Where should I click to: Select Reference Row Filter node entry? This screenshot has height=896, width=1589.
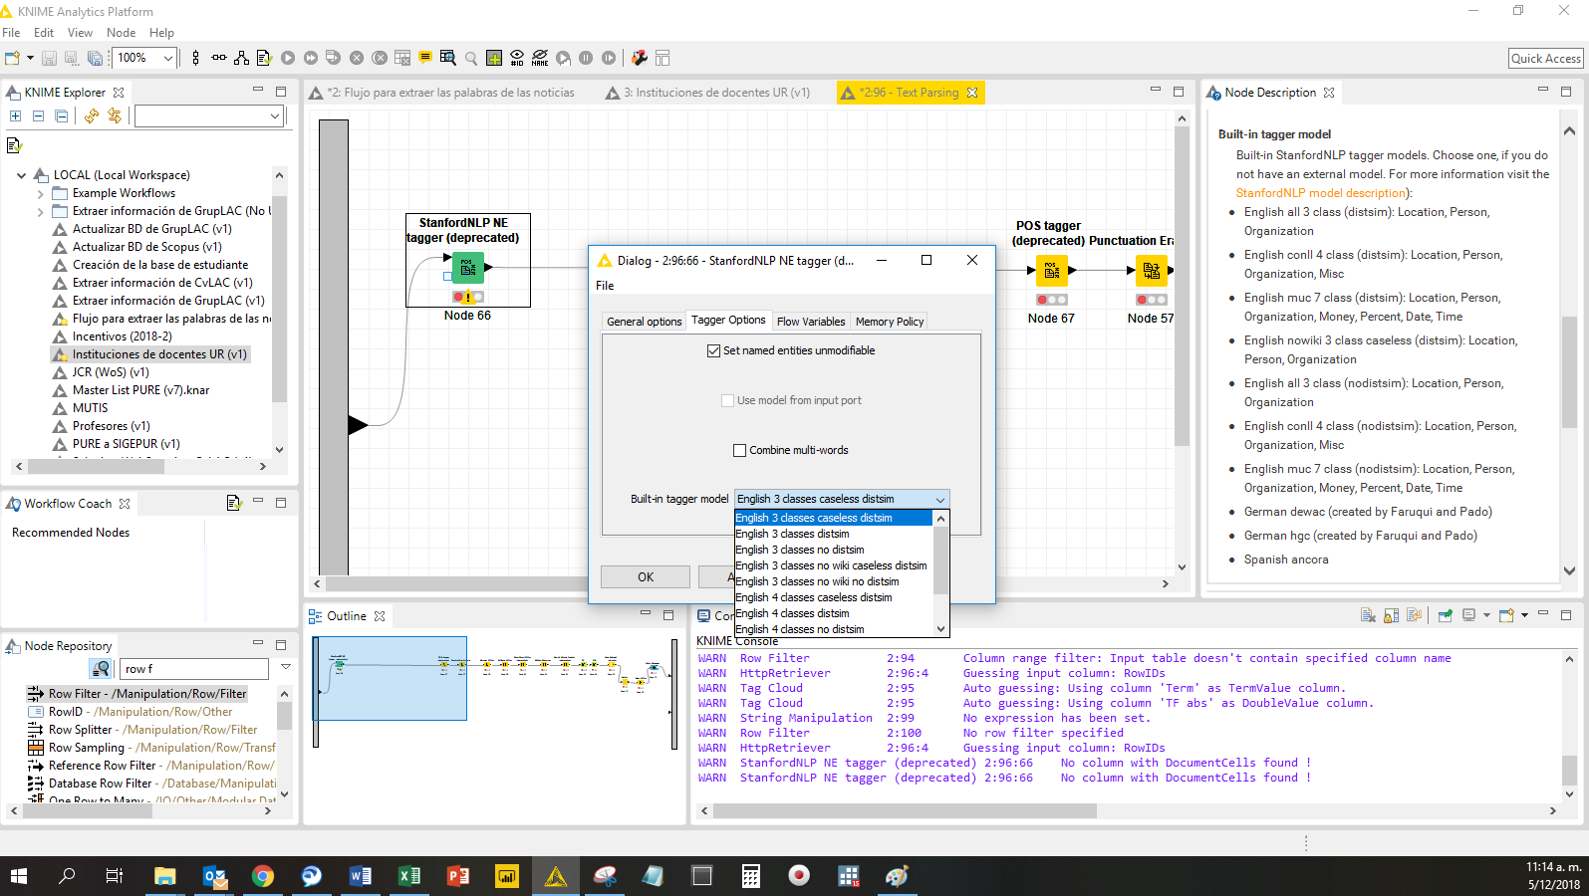coord(152,766)
